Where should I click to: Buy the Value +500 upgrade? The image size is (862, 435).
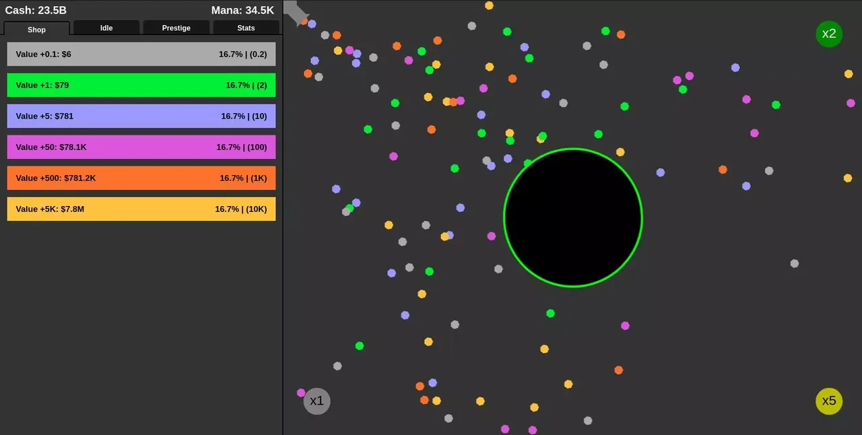click(141, 178)
